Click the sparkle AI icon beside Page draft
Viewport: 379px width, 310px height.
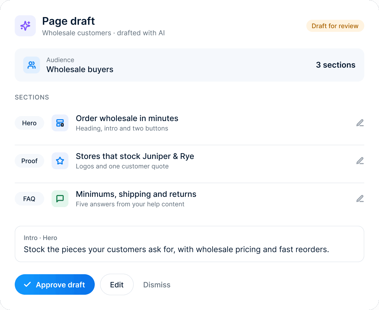point(25,26)
